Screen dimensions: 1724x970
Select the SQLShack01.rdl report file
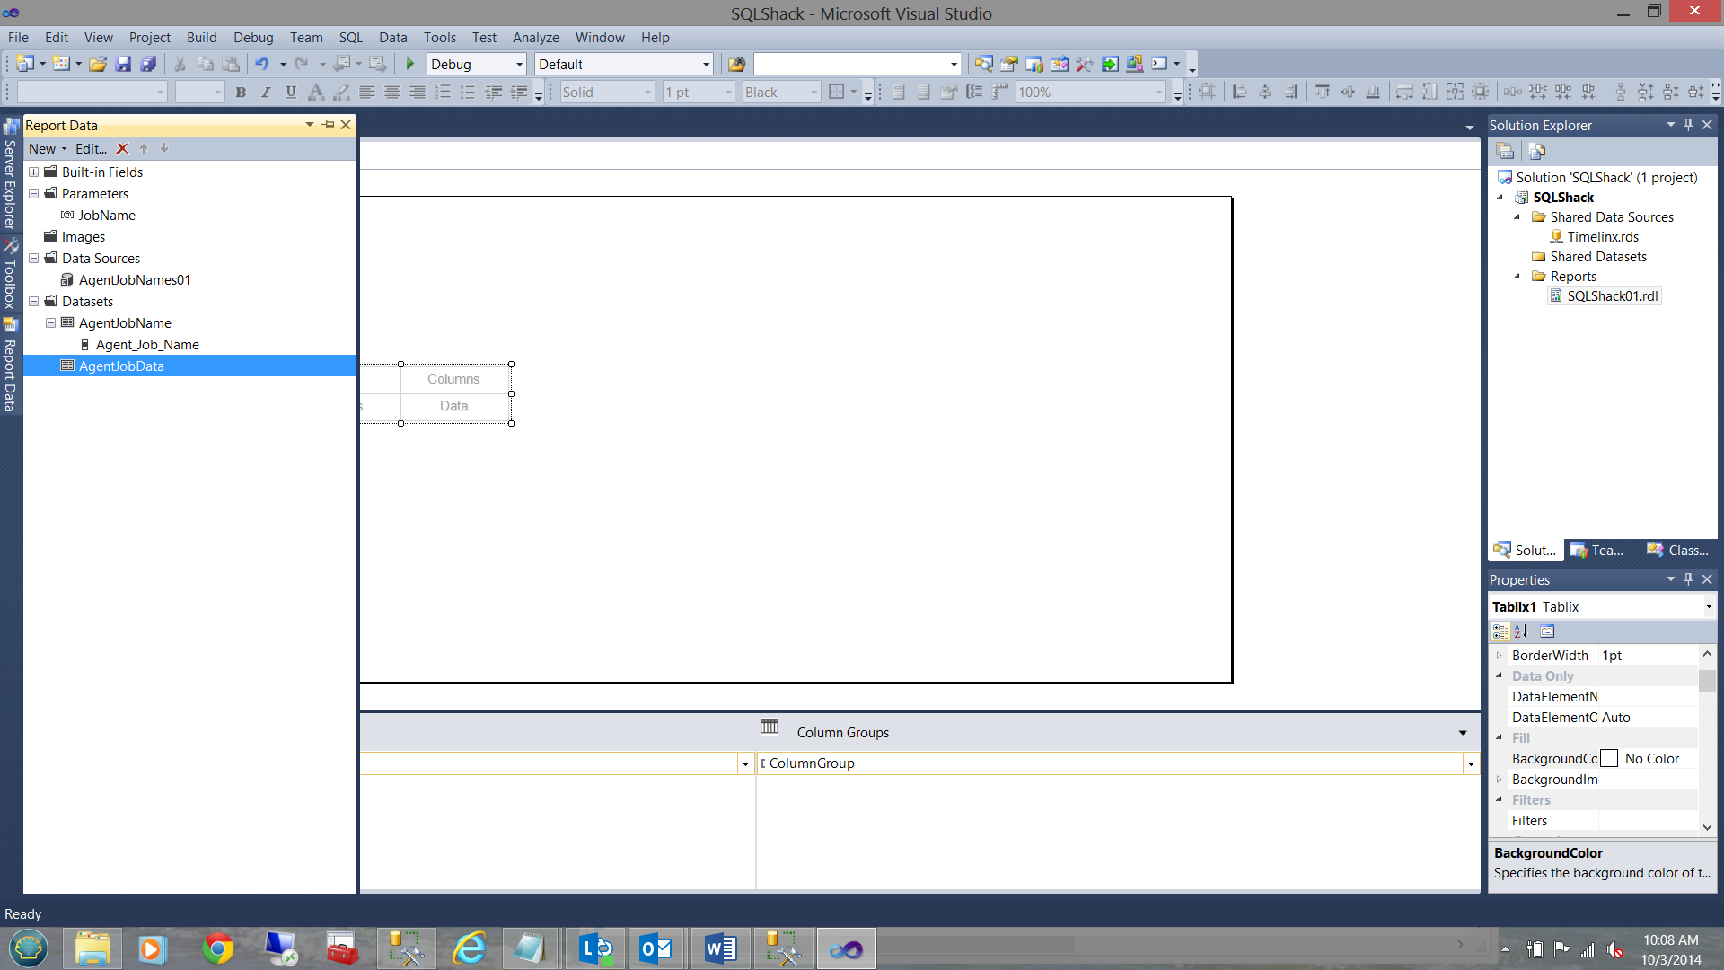1612,296
